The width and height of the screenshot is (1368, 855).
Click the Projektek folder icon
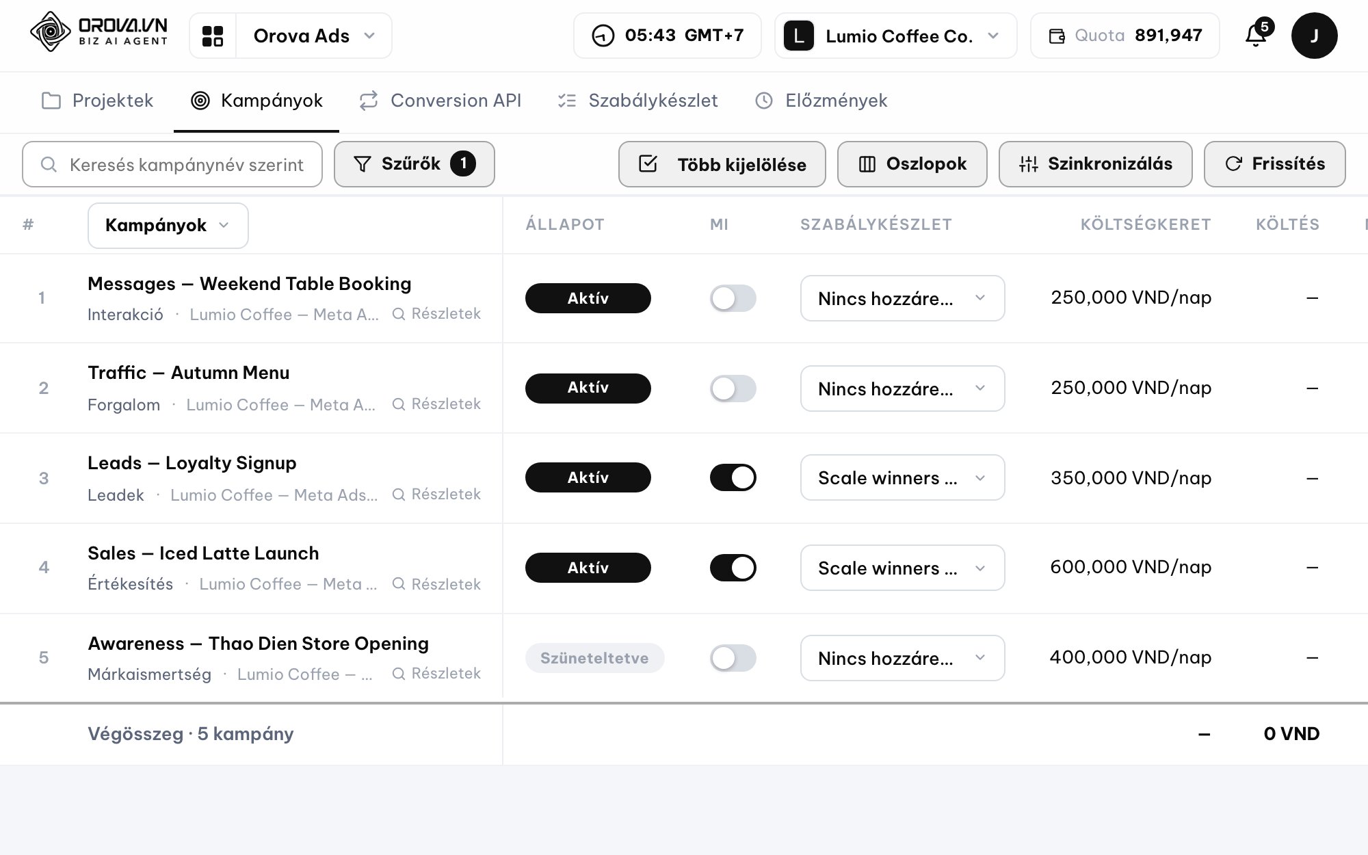(51, 101)
